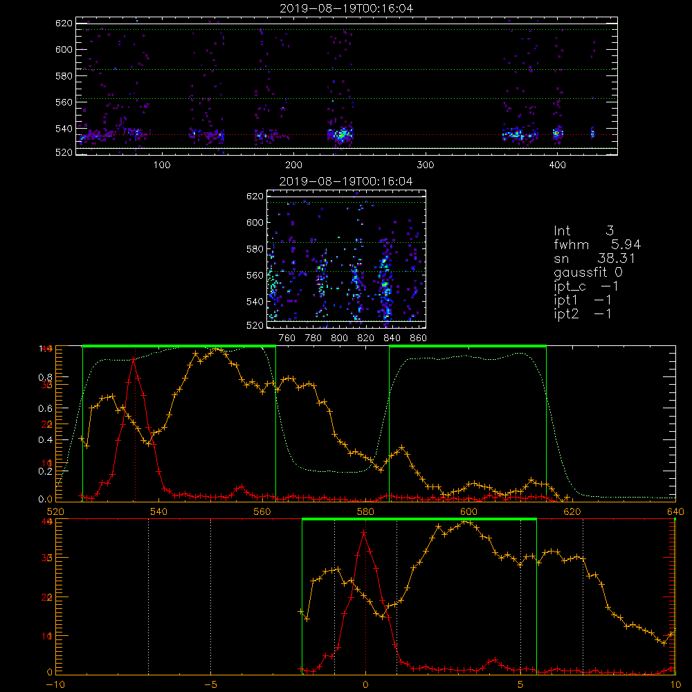Click the 600 tick label on profile plot x-axis
This screenshot has height=692, width=692.
[x=468, y=511]
